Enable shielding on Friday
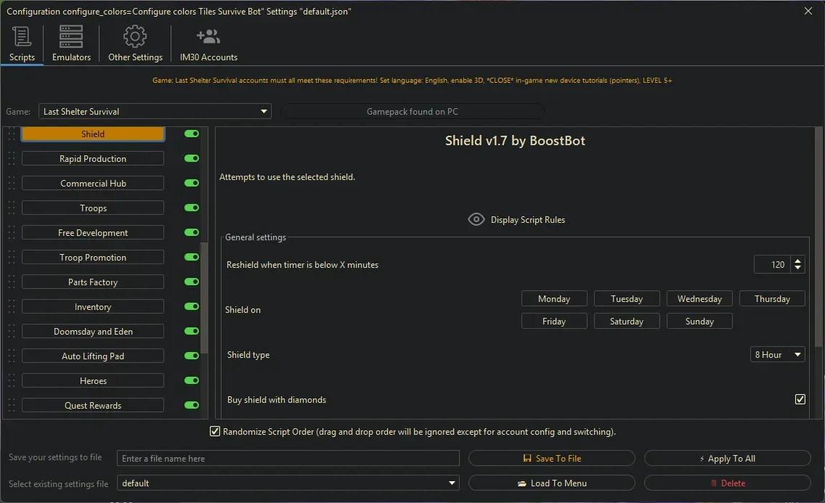Viewport: 825px width, 503px height. (x=554, y=321)
